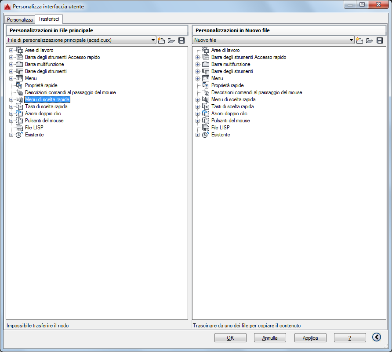Click the Trascinare da uno dei file status text
The width and height of the screenshot is (392, 352).
click(x=247, y=326)
